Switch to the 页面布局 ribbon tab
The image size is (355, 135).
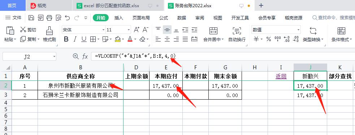(x=141, y=18)
